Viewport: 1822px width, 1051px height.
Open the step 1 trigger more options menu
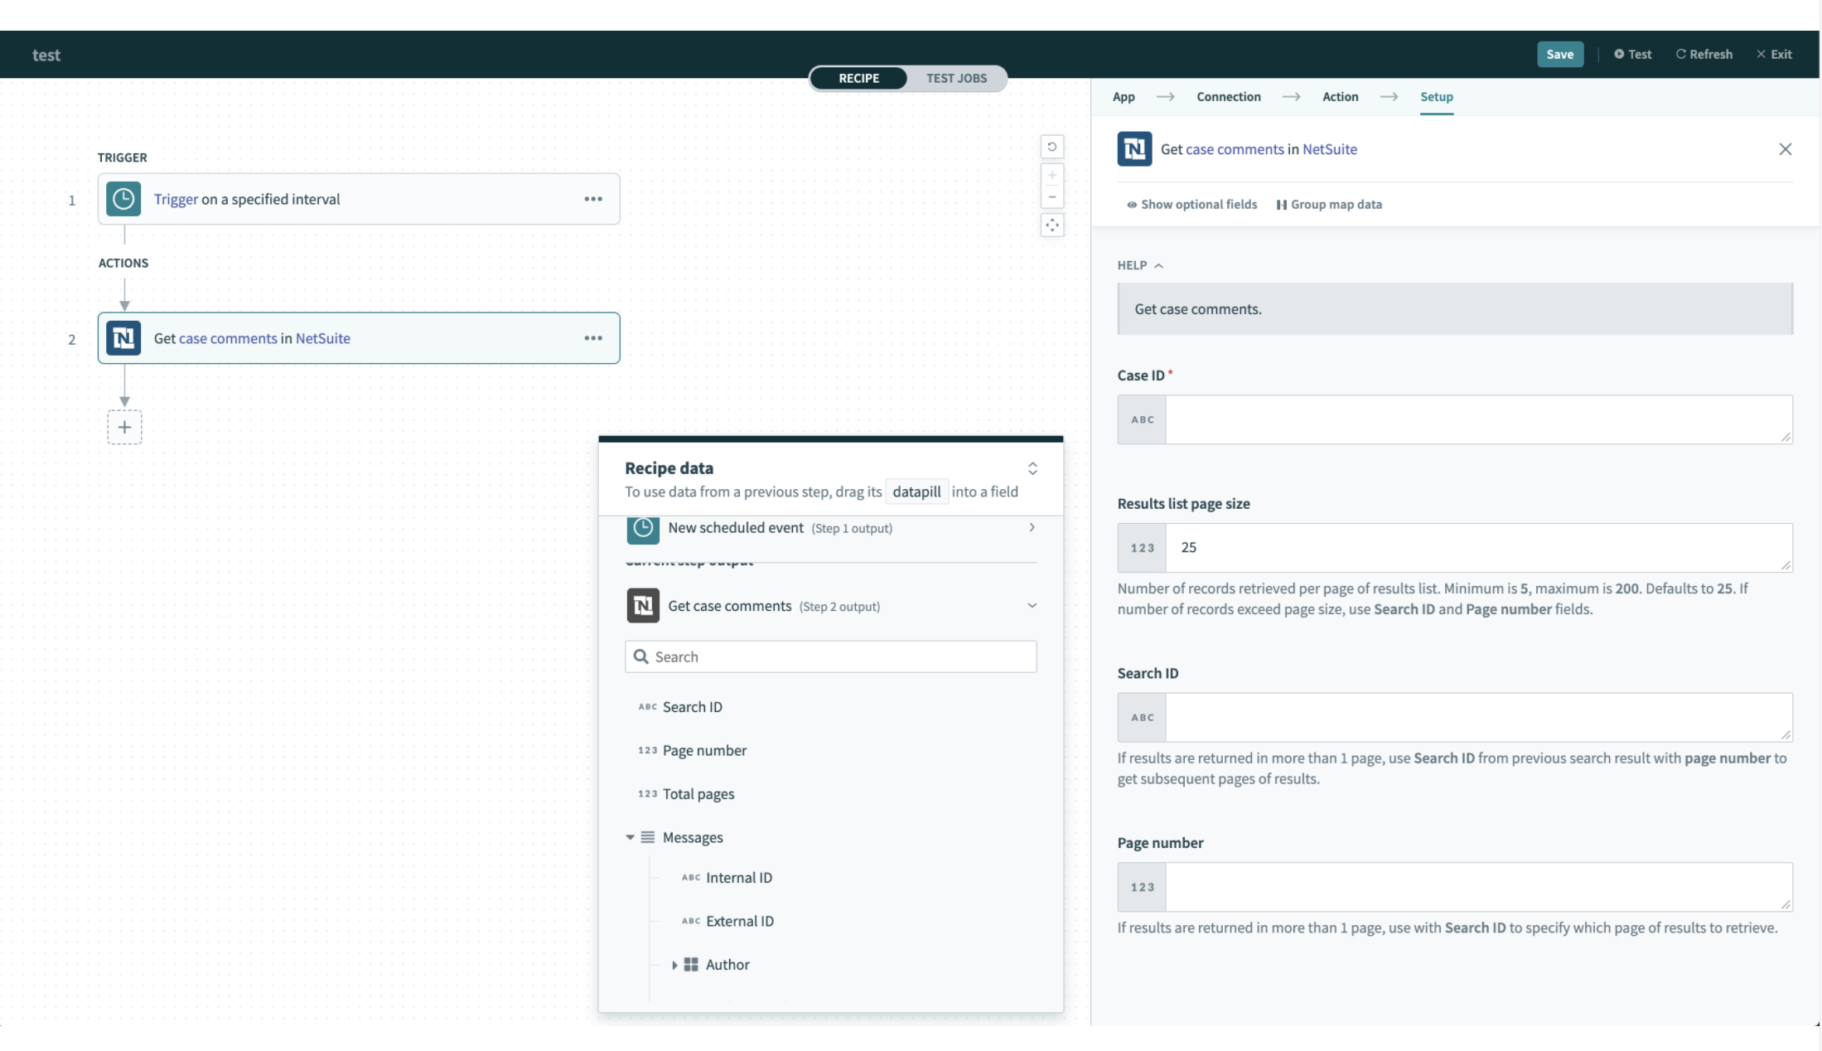pyautogui.click(x=593, y=199)
